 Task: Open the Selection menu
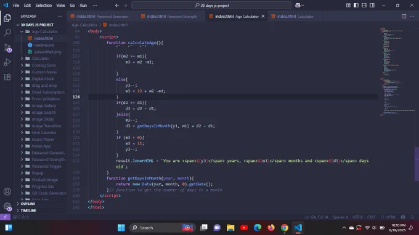(44, 6)
